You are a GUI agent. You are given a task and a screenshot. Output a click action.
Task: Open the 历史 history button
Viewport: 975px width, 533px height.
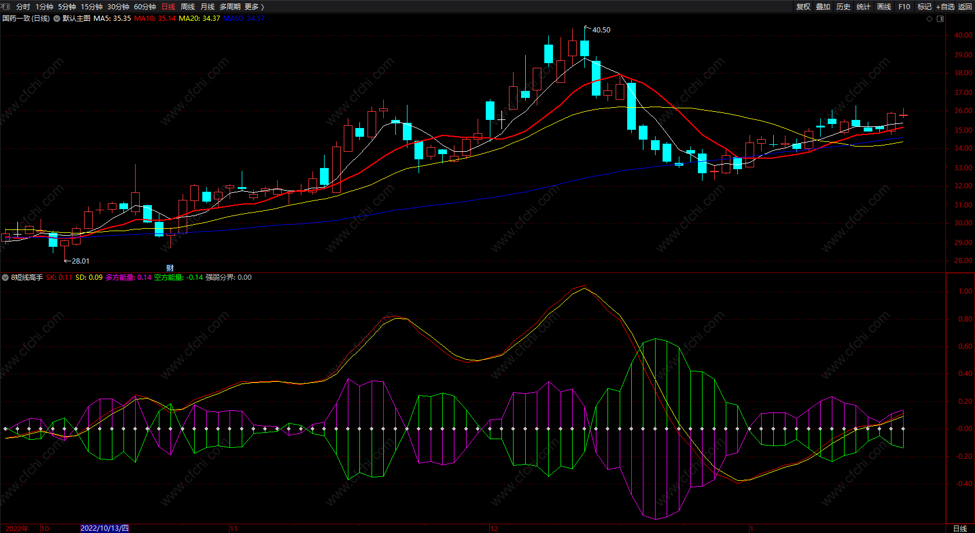[x=843, y=7]
